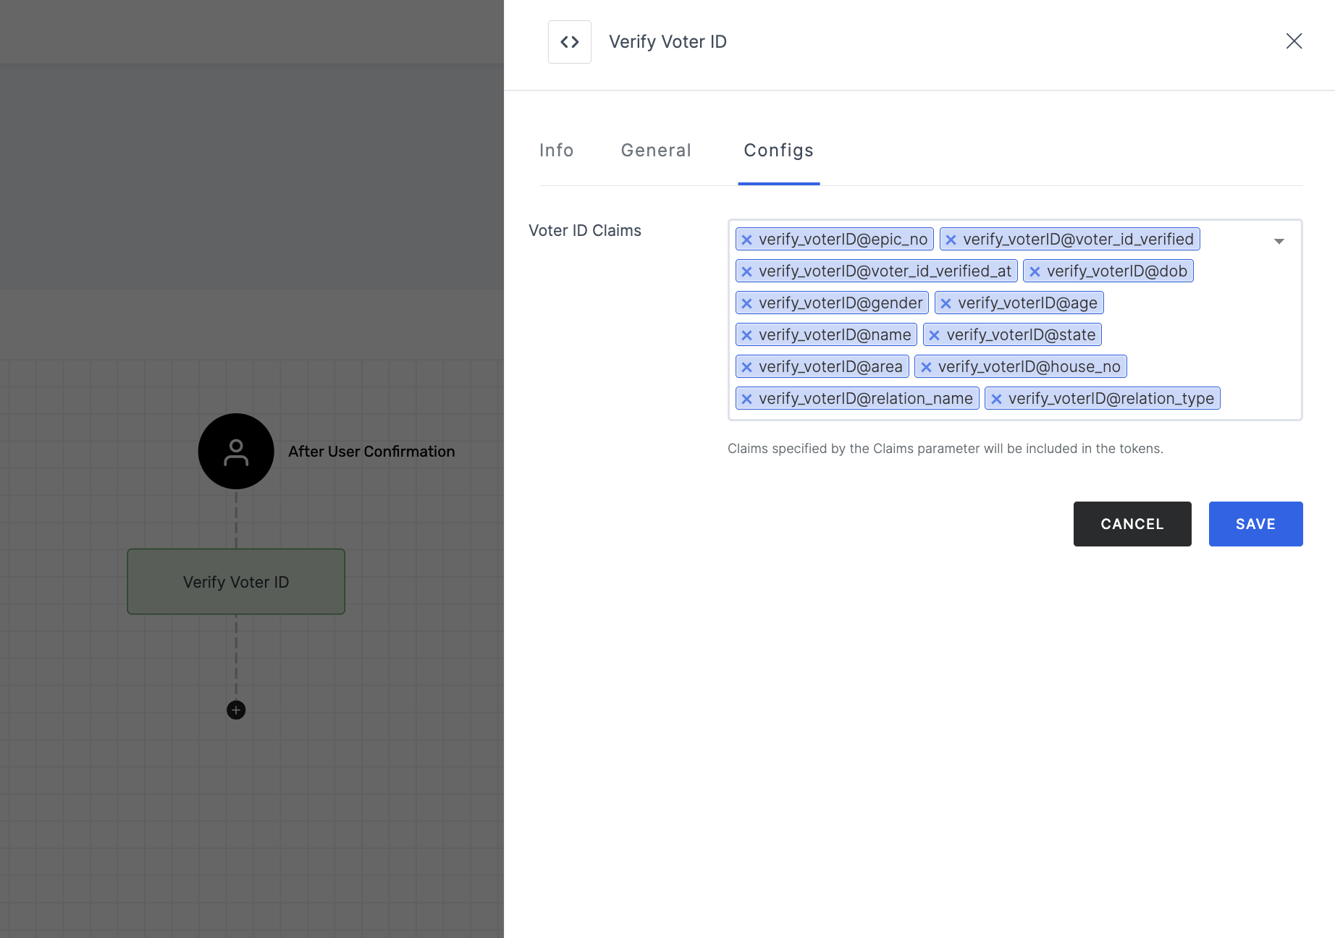
Task: Remove the verify_voterID@area claim tag
Action: (x=746, y=367)
